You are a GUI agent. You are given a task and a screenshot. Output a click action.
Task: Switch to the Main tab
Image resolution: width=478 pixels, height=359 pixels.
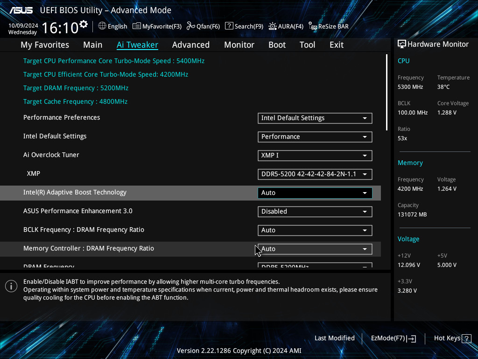tap(93, 45)
